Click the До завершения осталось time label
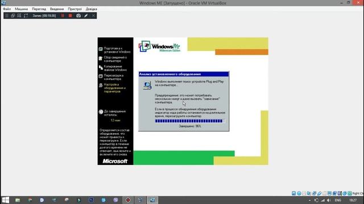 tap(115, 113)
